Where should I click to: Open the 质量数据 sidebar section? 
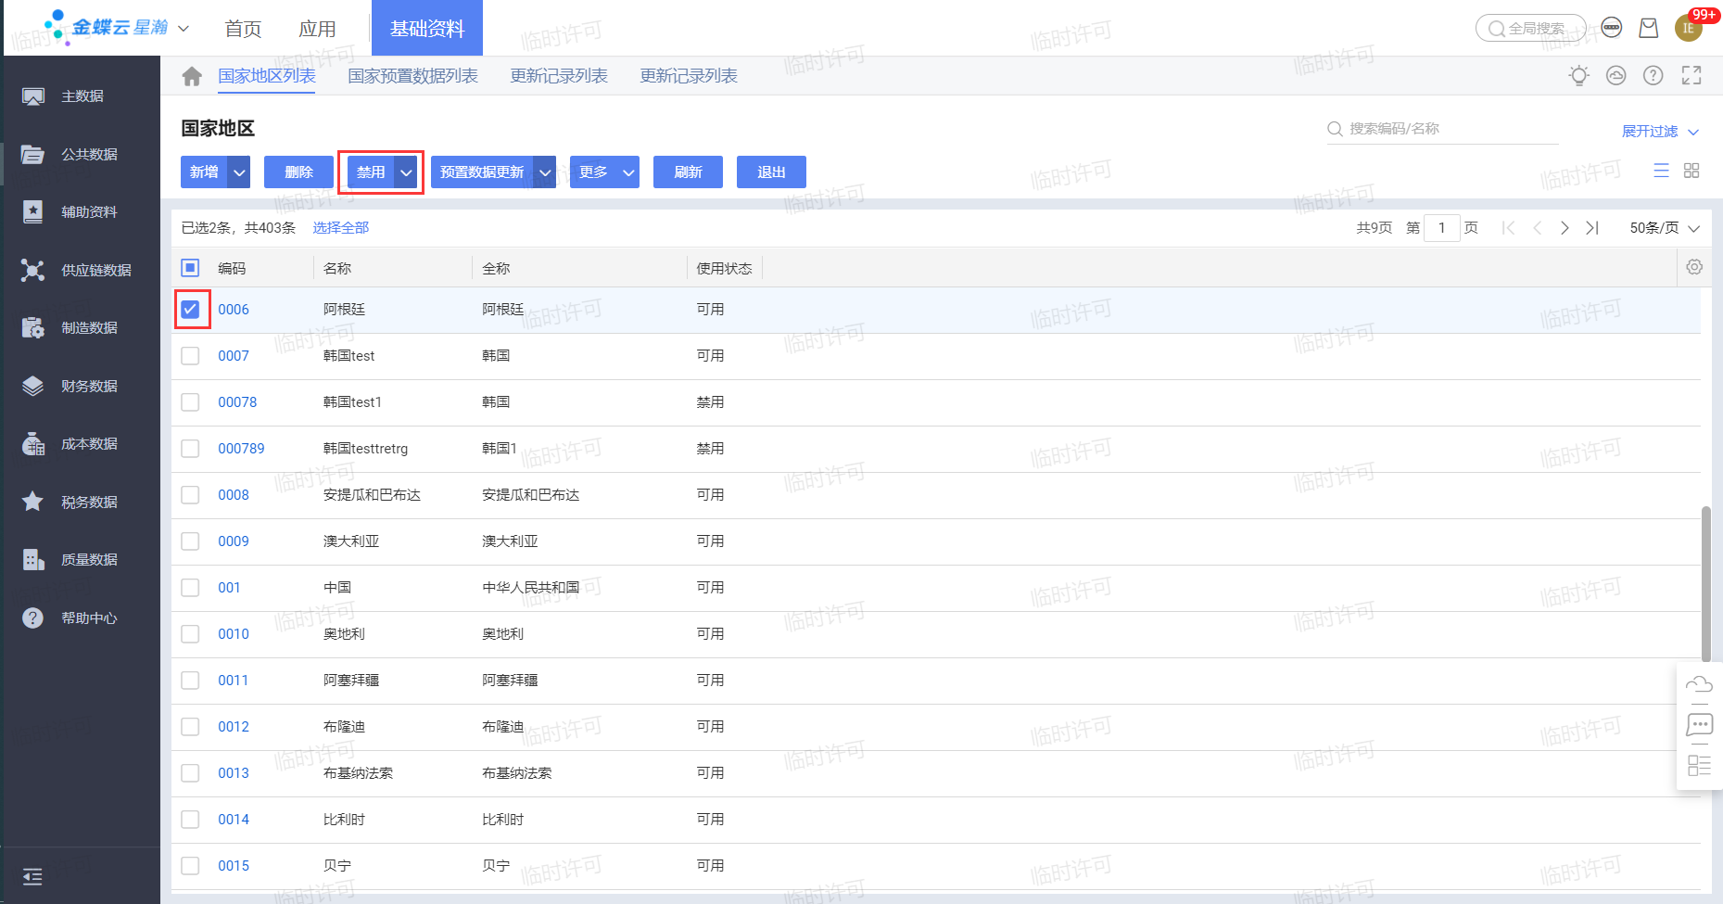[x=82, y=560]
